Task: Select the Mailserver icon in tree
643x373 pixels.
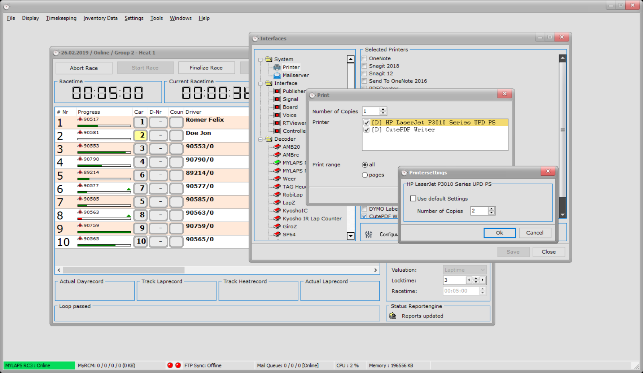Action: 277,75
